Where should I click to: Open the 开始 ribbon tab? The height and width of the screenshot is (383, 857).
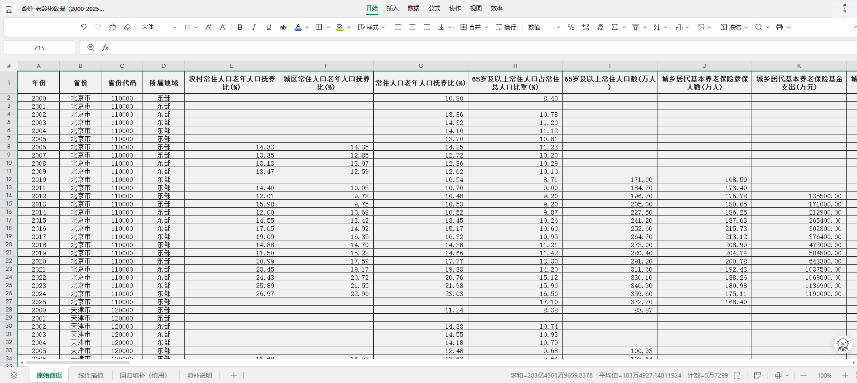372,8
